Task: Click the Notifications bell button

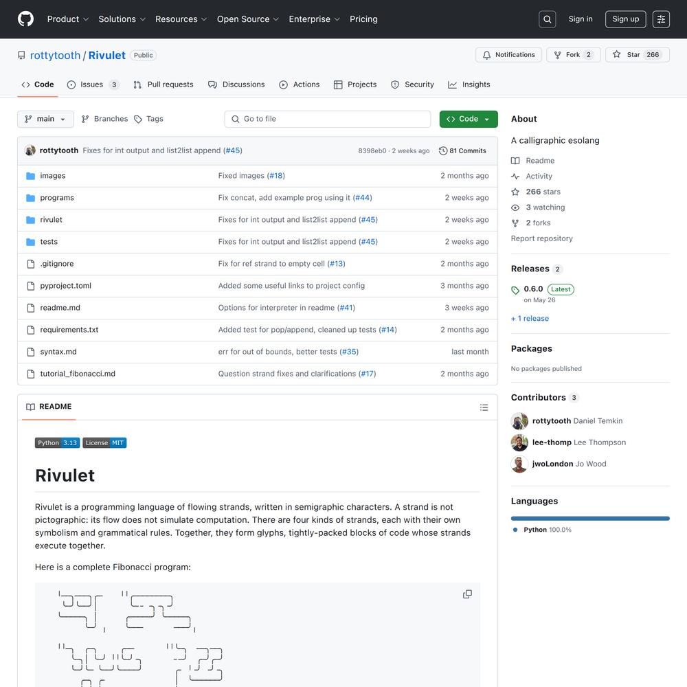Action: [508, 55]
